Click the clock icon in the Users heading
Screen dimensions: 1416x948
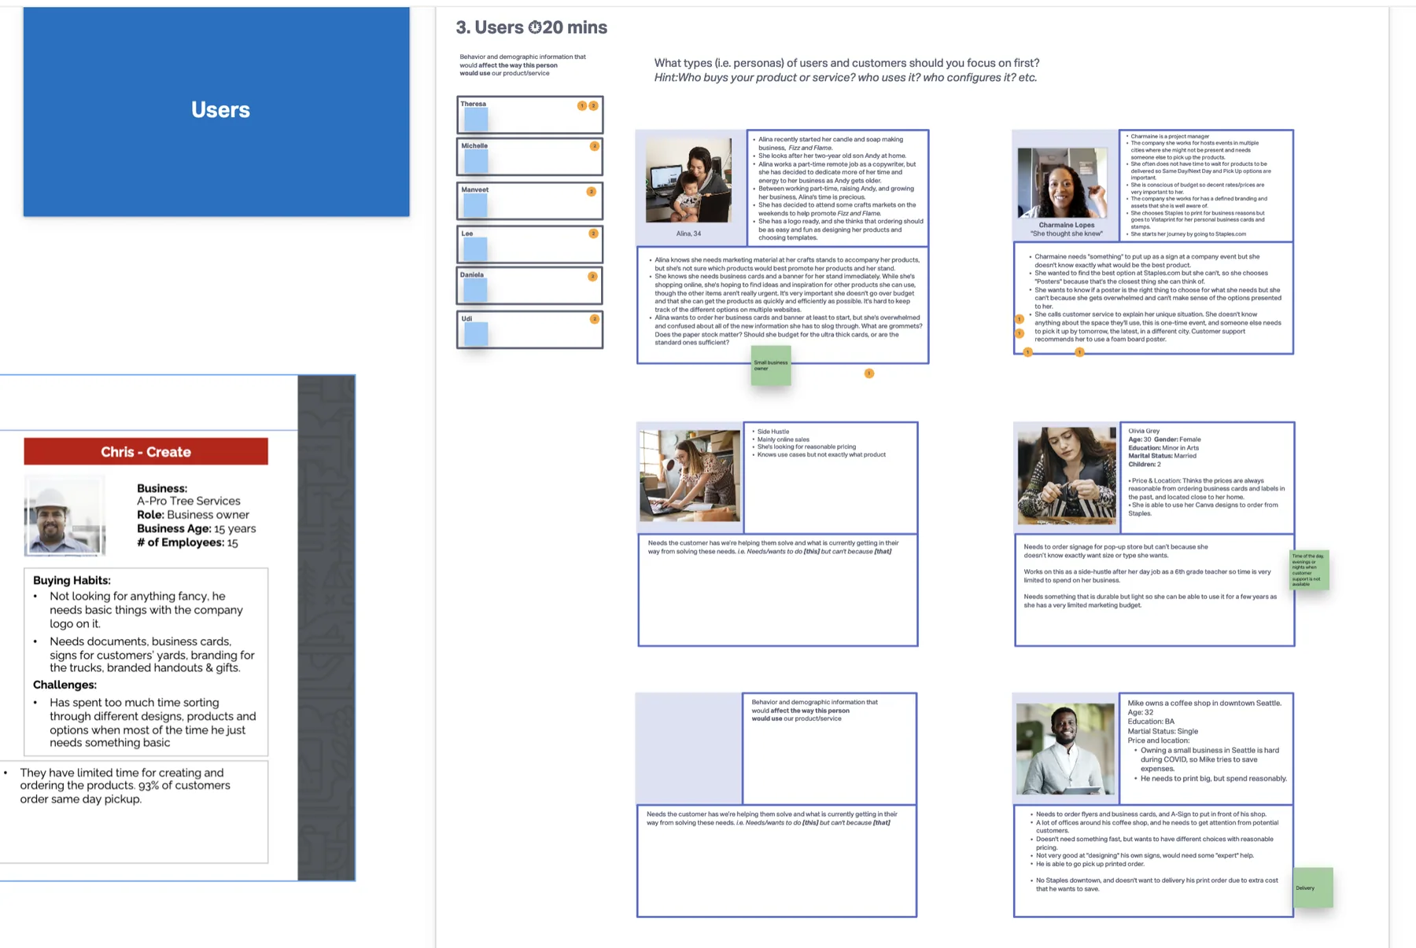click(x=535, y=28)
